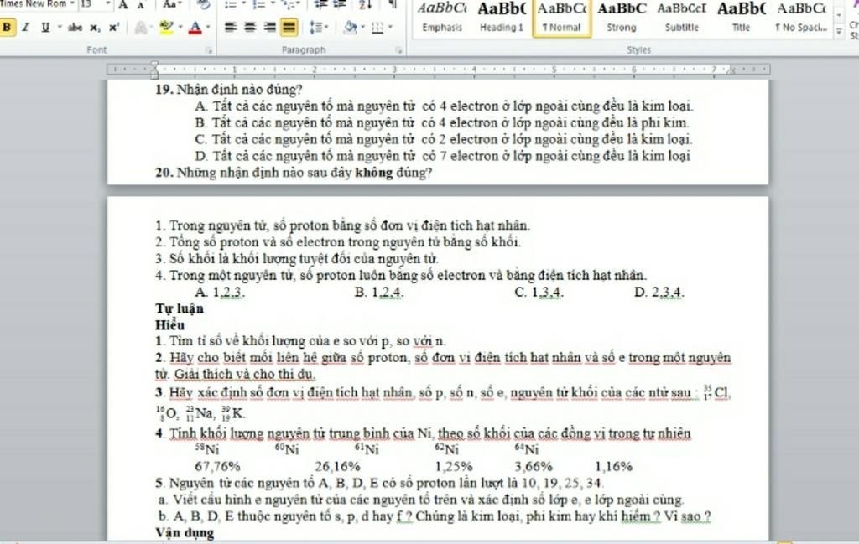Click the question "19. Nhận định nào đúng?"
This screenshot has height=544, width=859.
tap(228, 89)
